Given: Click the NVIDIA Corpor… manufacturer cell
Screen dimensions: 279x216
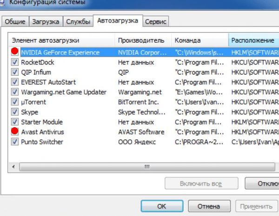Looking at the screenshot, I should coord(142,52).
